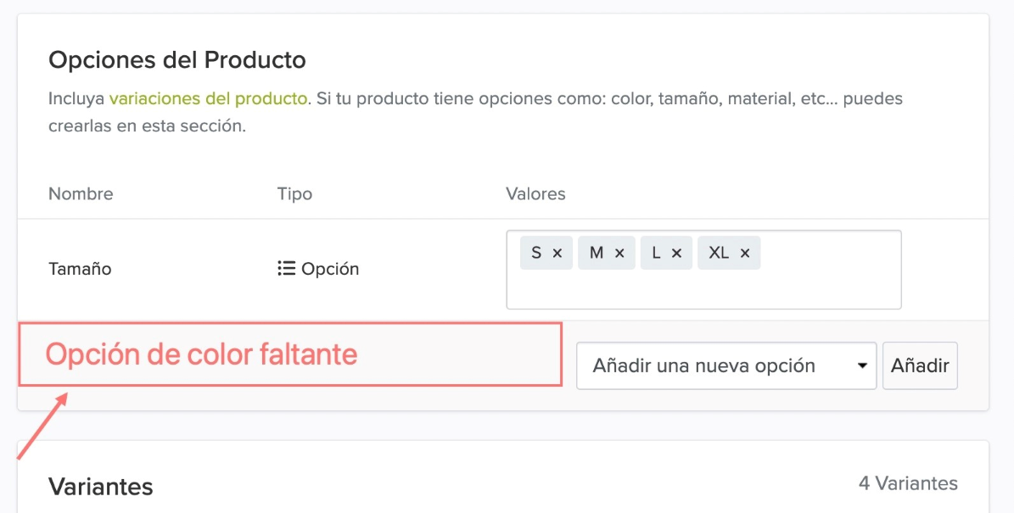
Task: Click the list icon beside Opción
Action: point(286,269)
